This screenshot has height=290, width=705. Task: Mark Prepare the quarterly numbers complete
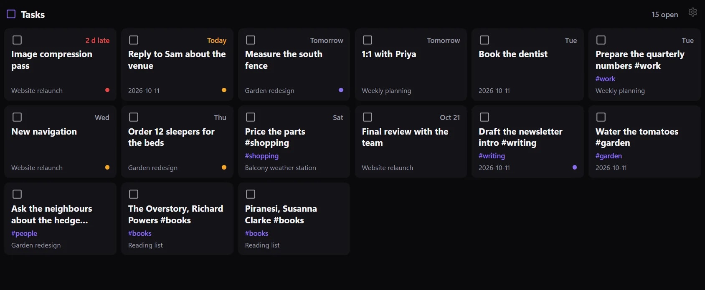pyautogui.click(x=601, y=40)
